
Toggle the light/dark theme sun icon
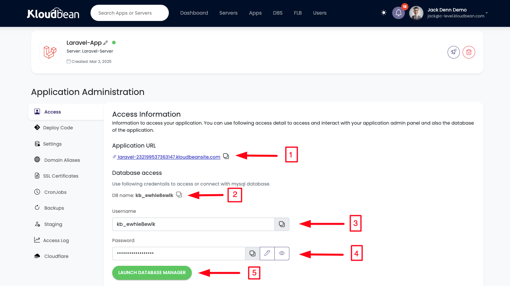pos(383,13)
